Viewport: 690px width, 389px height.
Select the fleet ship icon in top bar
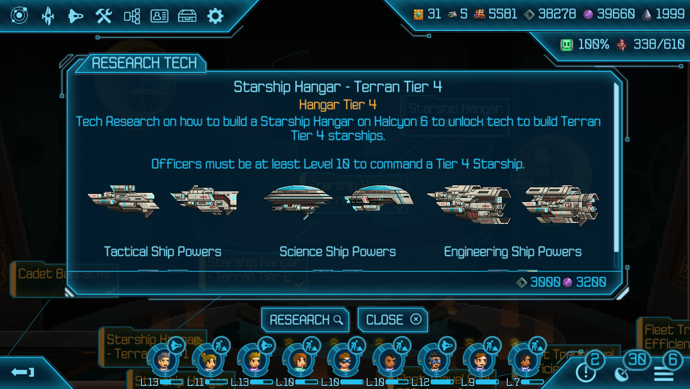[76, 16]
